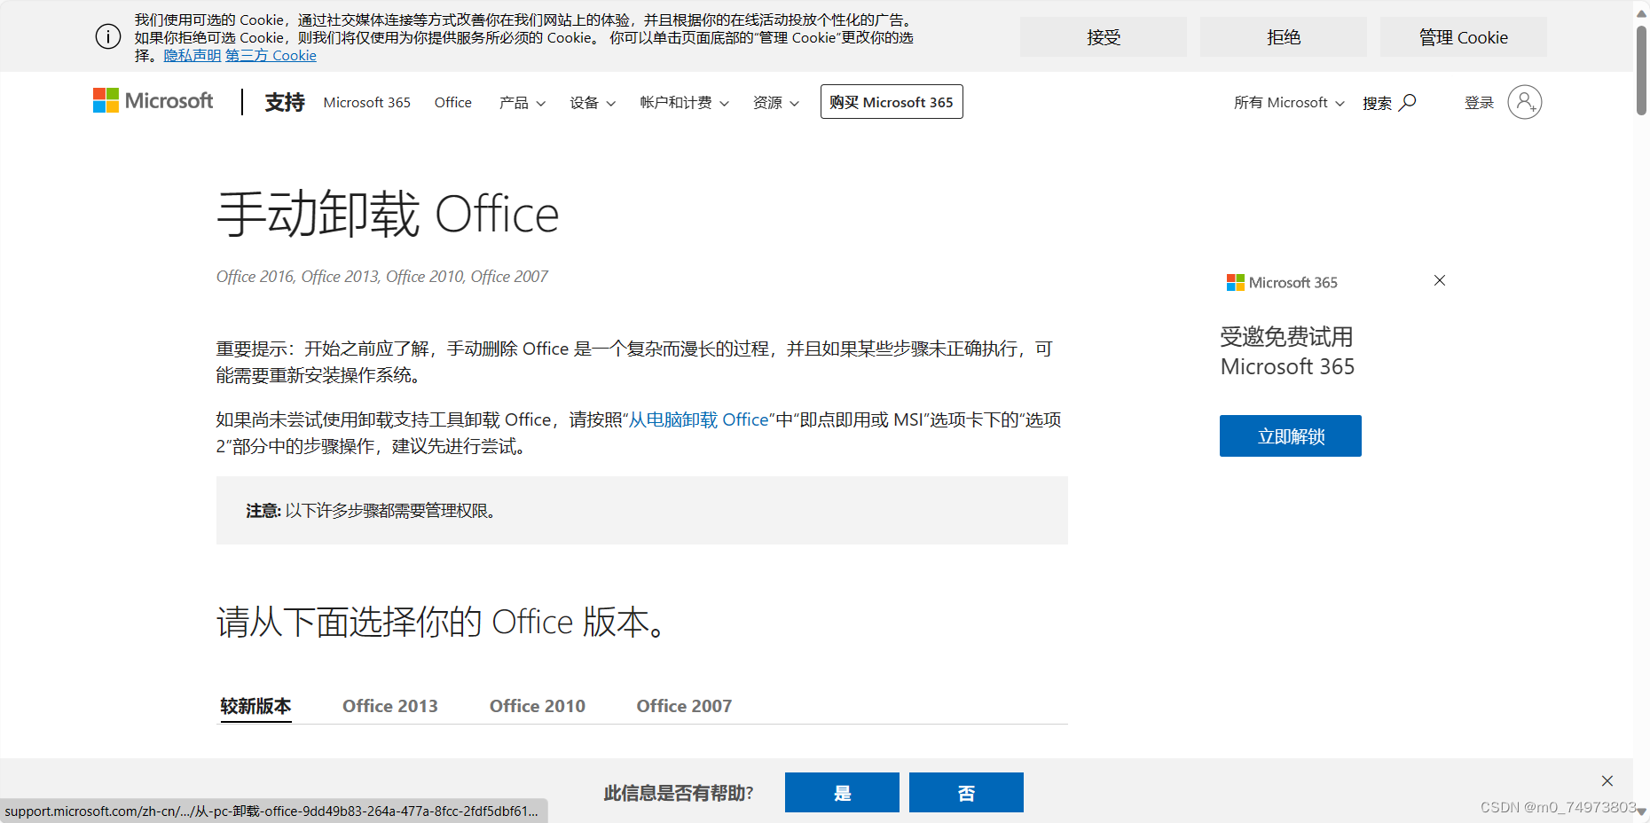Accept cookies with 接受 button
Viewport: 1650px width, 823px height.
point(1104,37)
